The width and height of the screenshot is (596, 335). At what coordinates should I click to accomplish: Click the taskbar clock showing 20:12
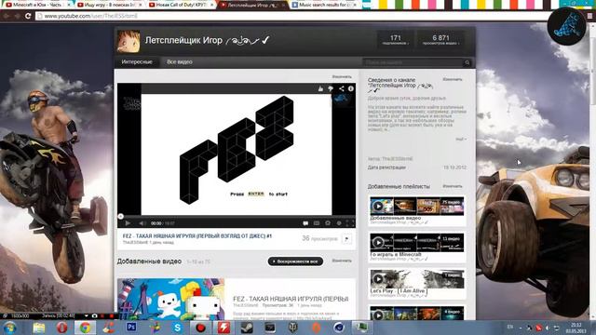click(576, 328)
